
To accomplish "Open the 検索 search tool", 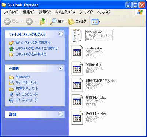I will pos(57,22).
